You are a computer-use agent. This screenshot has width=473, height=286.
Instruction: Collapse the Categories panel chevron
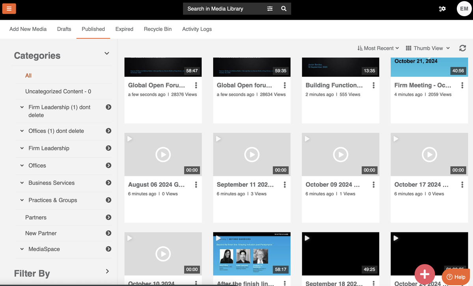click(106, 53)
